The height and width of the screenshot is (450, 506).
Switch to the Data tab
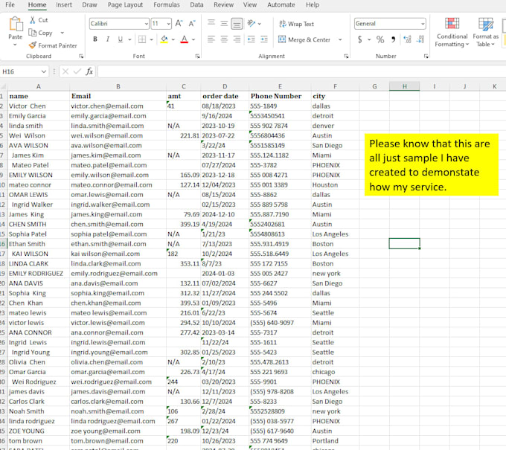pyautogui.click(x=196, y=5)
